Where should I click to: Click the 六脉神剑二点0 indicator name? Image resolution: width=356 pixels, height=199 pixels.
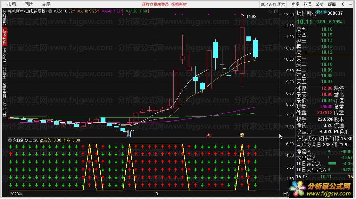click(26, 141)
